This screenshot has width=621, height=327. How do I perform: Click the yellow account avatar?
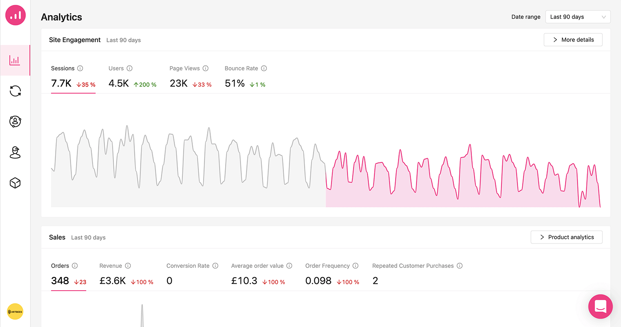coord(15,311)
